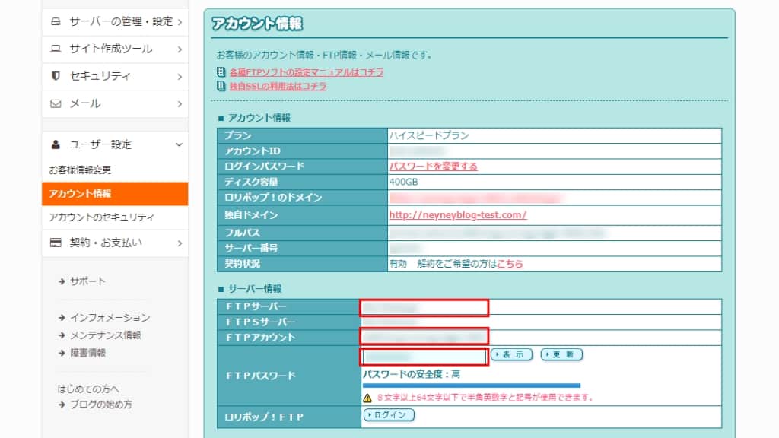Click the ハイスピードプラン plan value
The width and height of the screenshot is (779, 438).
429,135
